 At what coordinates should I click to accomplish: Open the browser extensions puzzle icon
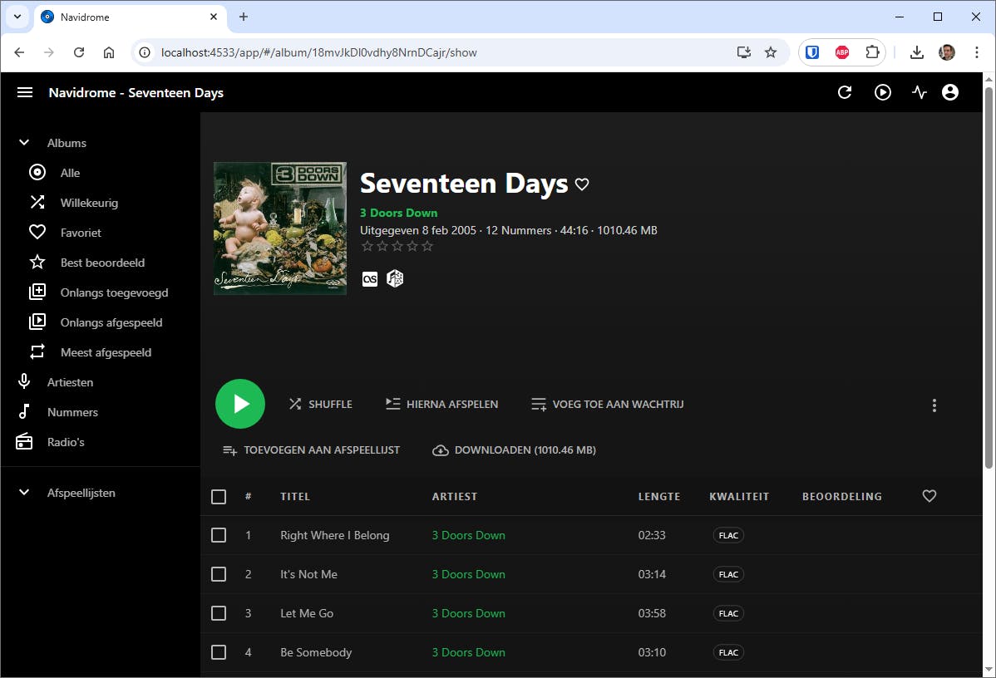coord(872,52)
